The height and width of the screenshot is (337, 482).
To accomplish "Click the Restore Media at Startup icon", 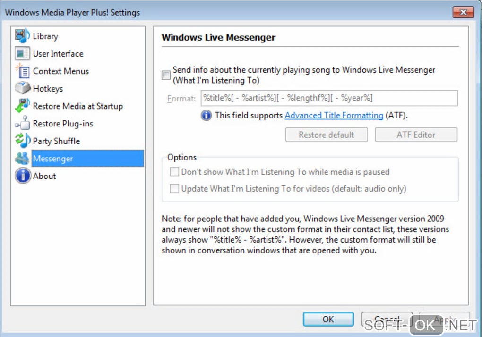I will [22, 106].
